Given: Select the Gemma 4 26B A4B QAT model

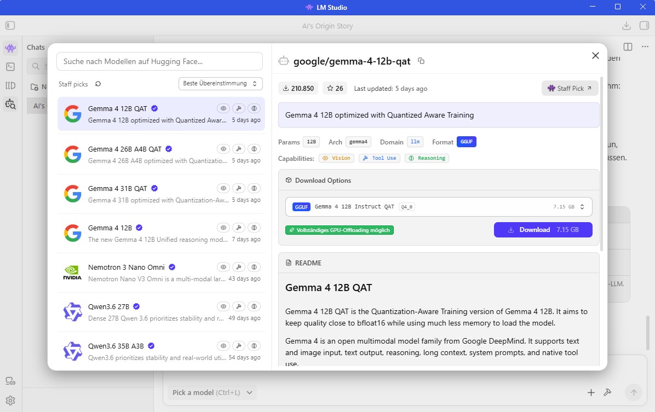Looking at the screenshot, I should tap(161, 154).
